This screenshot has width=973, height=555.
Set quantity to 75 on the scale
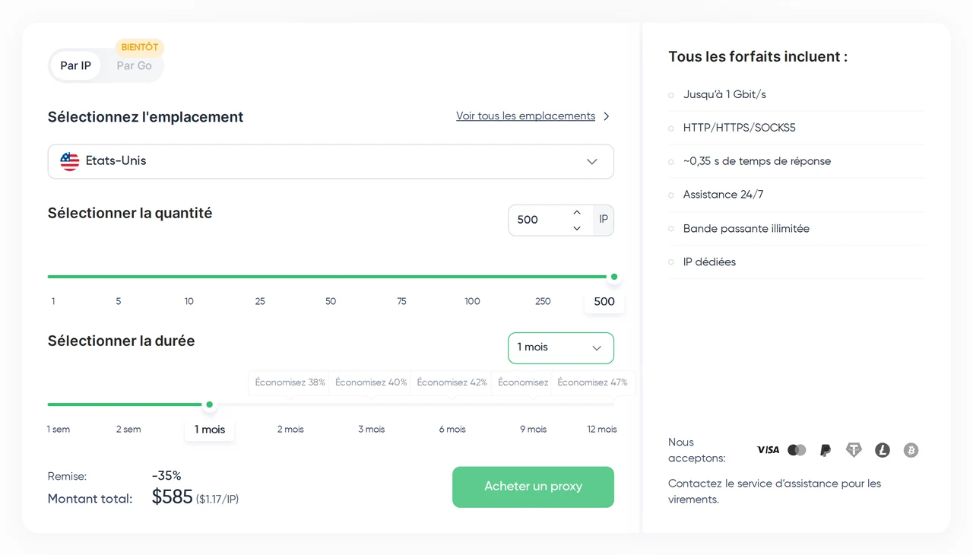401,302
